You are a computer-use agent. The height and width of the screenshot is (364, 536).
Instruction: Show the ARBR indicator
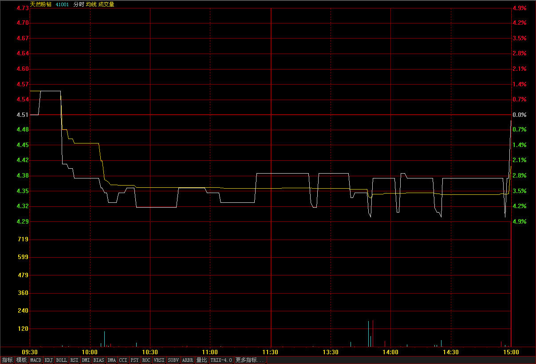tap(188, 360)
